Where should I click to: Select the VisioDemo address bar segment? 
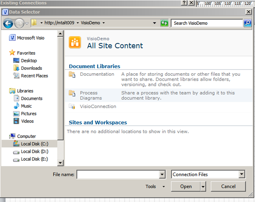pyautogui.click(x=90, y=23)
